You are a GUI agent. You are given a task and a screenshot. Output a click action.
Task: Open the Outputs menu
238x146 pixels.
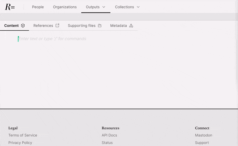[93, 7]
